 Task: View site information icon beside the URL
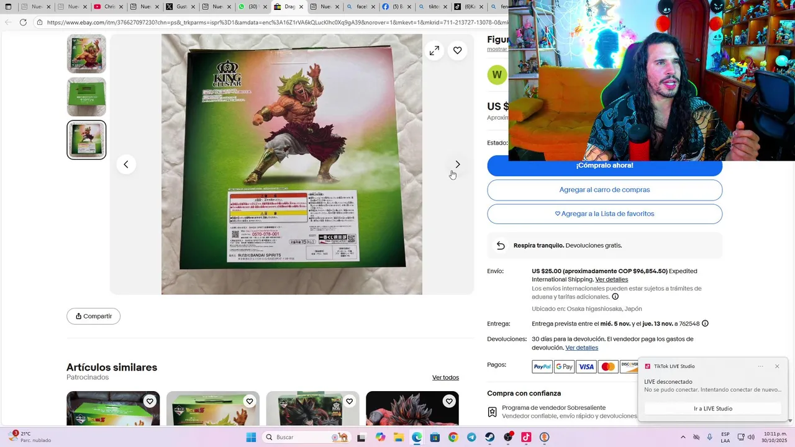[x=39, y=22]
